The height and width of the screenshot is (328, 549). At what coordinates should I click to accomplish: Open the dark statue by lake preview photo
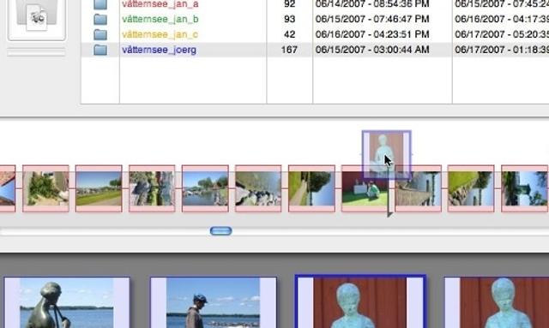67,302
